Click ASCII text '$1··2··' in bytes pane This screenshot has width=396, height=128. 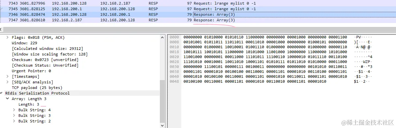[362, 81]
